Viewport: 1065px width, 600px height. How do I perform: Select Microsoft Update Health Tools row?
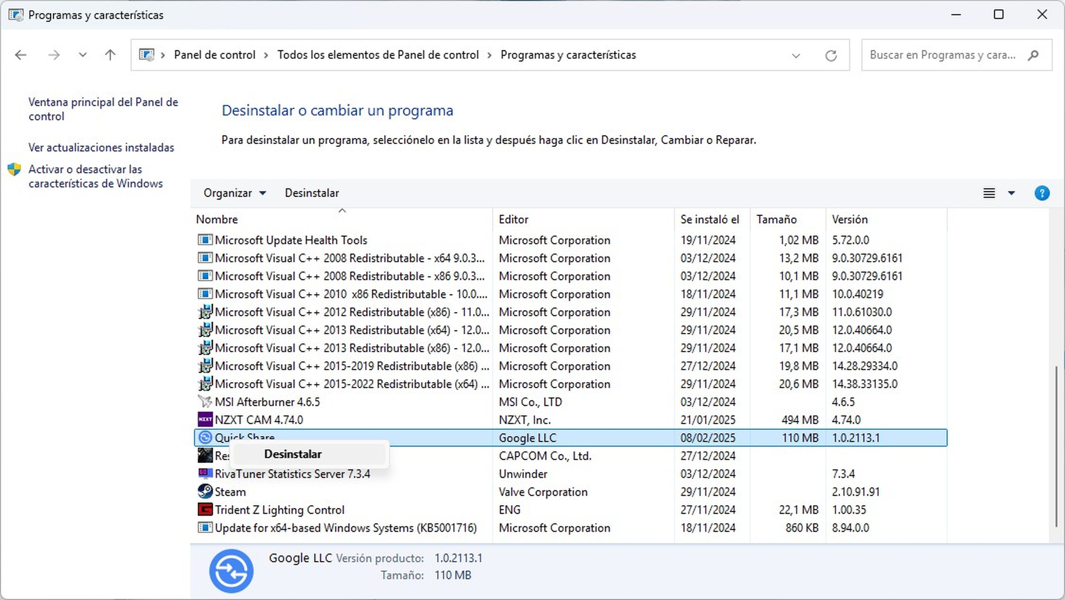click(x=570, y=240)
